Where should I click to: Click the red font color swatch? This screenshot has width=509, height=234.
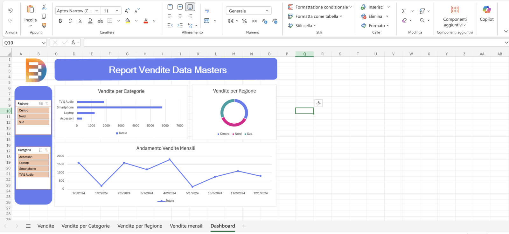(146, 21)
